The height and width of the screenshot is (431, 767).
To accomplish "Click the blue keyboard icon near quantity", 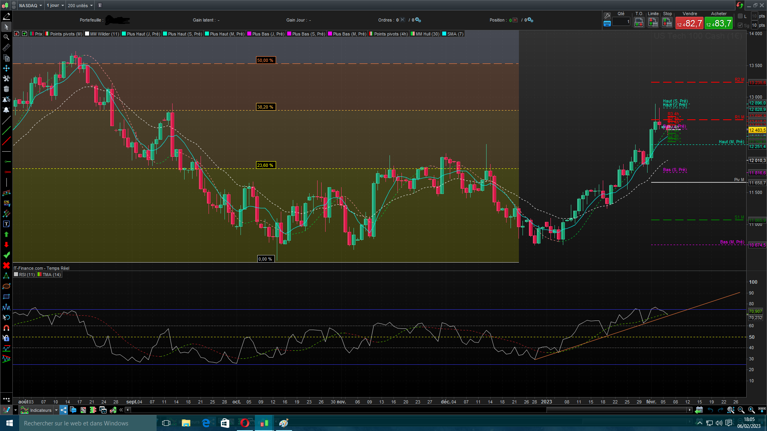I will [x=607, y=24].
